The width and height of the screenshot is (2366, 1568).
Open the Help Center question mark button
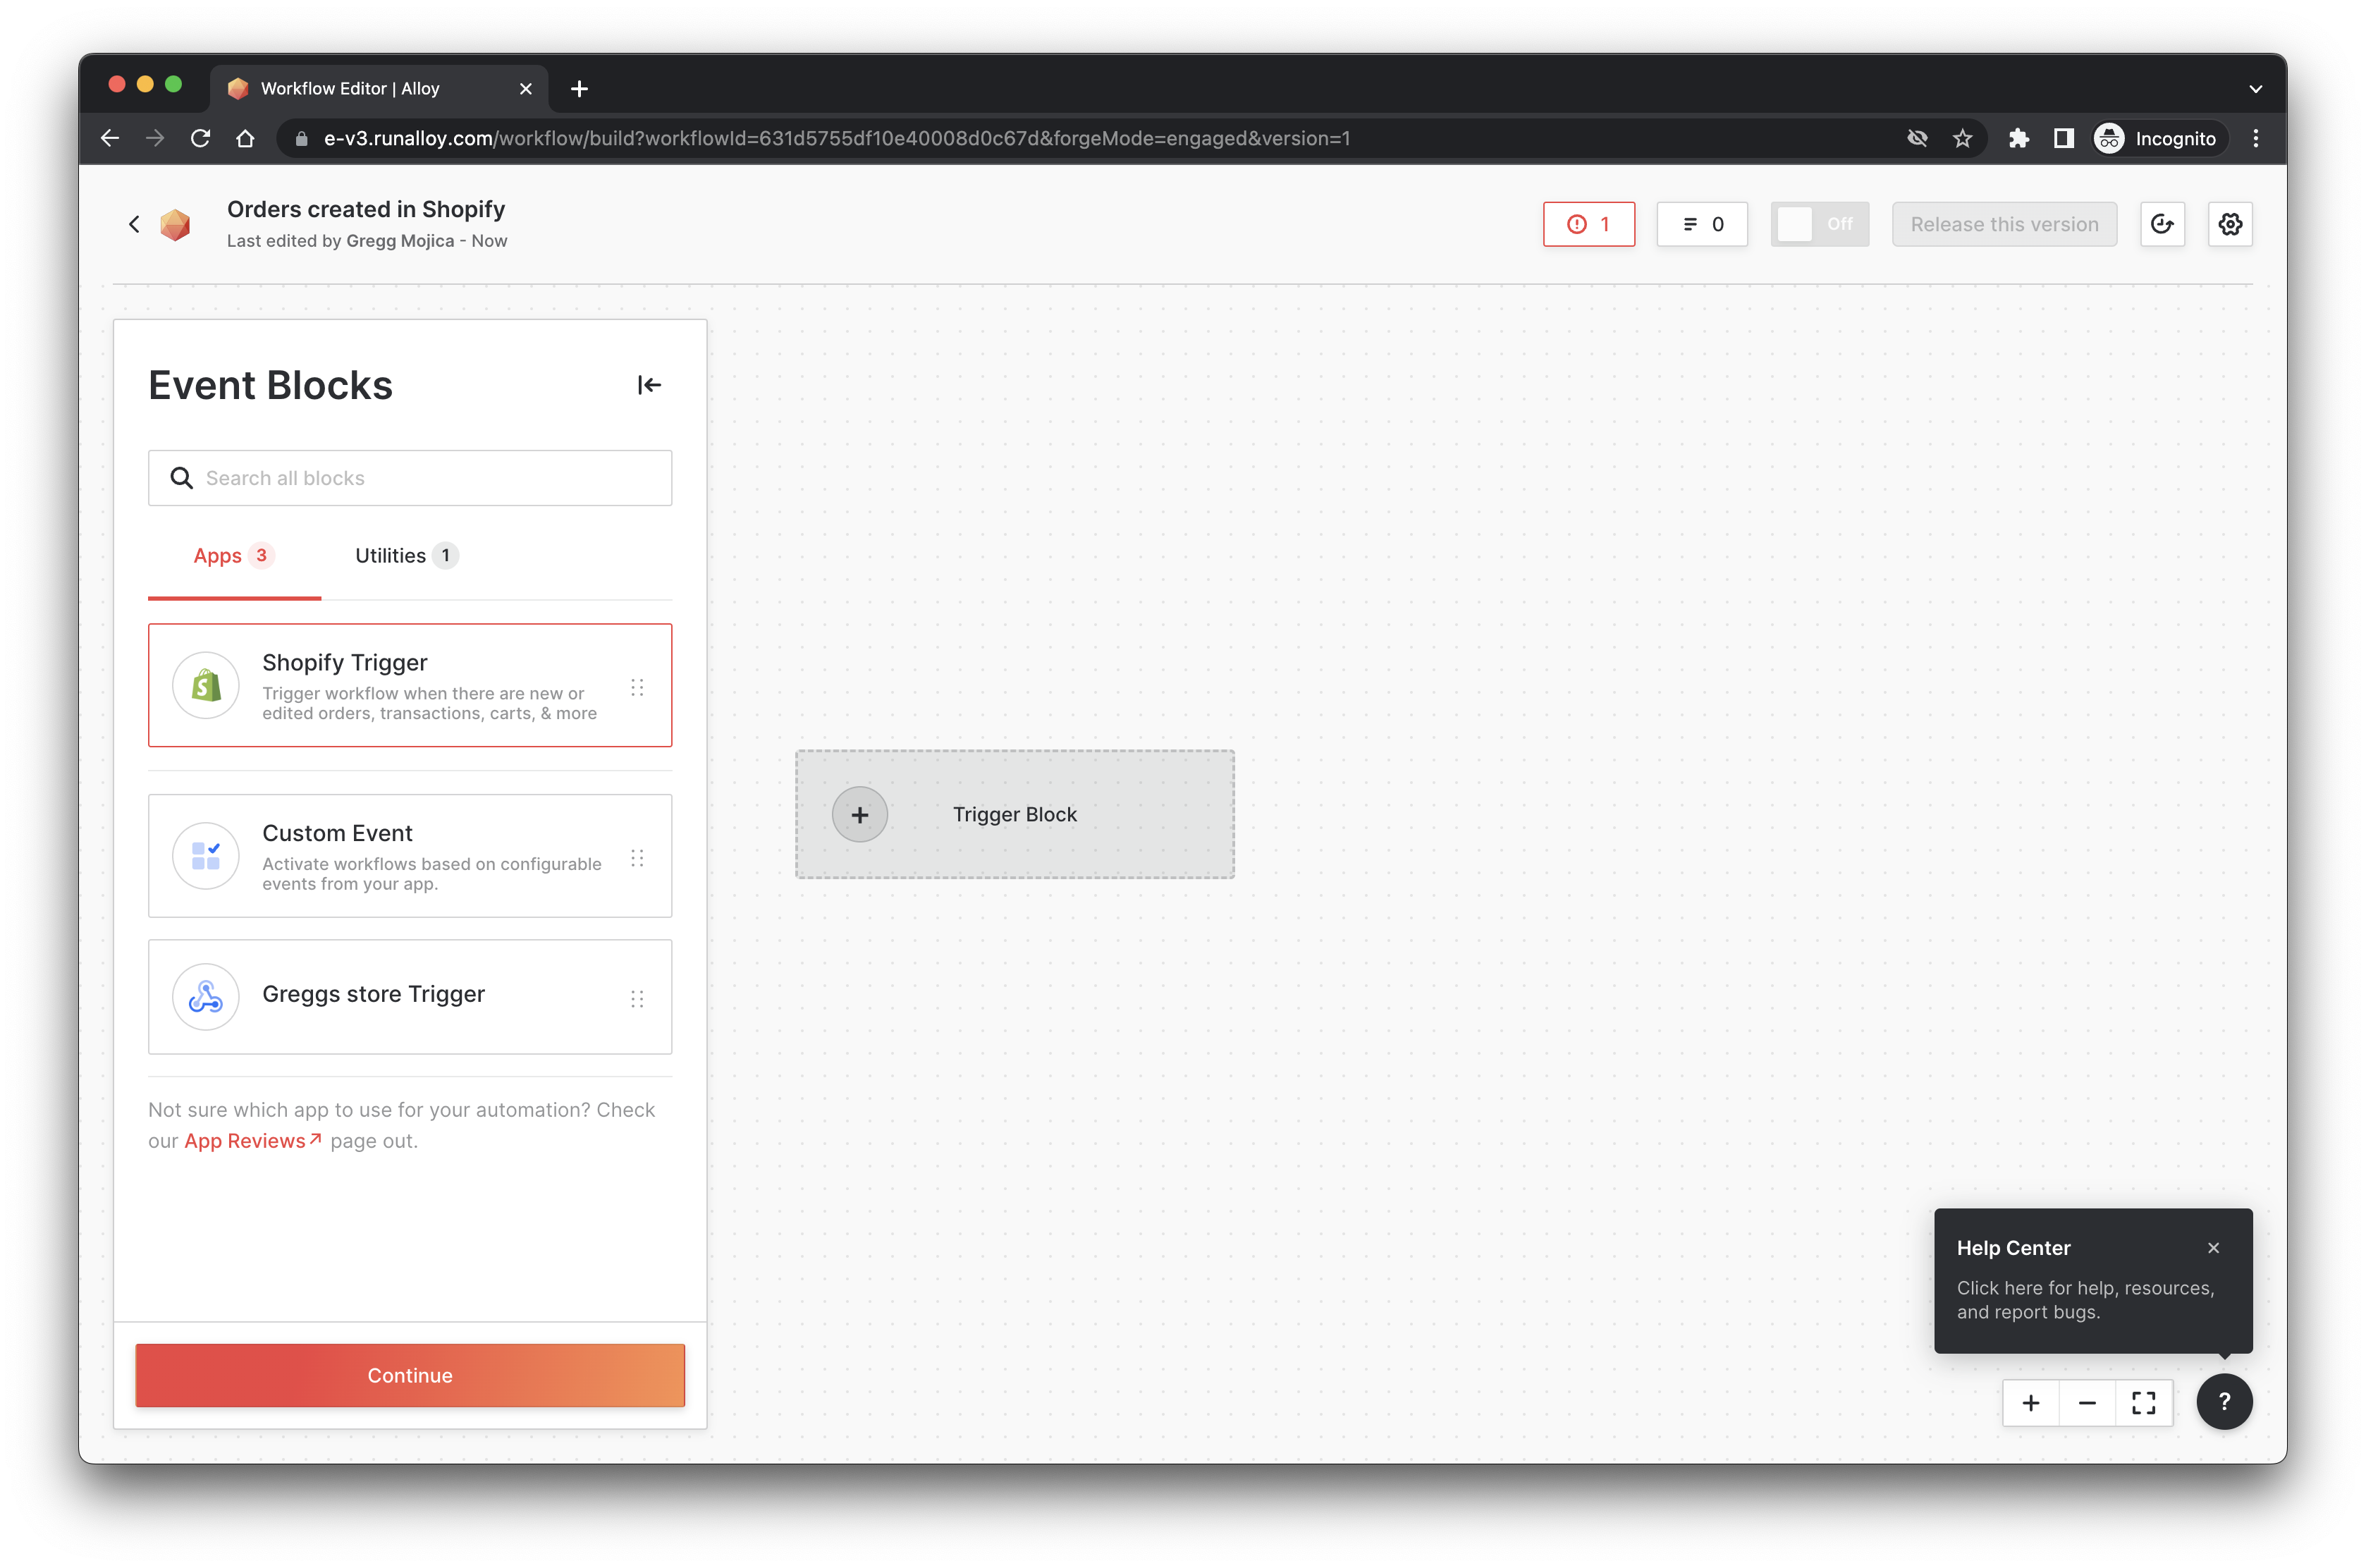point(2224,1402)
